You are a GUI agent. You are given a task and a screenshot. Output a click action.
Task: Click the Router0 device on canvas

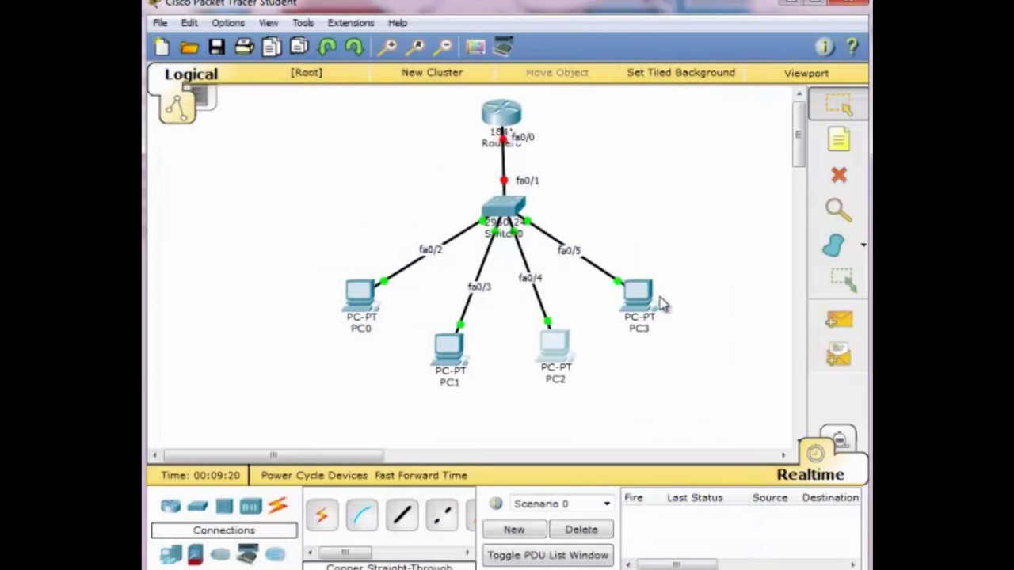501,113
